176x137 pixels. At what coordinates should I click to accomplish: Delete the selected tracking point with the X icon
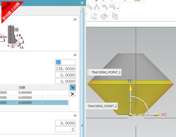click(x=73, y=94)
